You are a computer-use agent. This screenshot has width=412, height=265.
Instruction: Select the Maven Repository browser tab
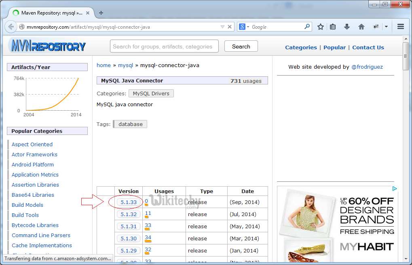tap(49, 13)
